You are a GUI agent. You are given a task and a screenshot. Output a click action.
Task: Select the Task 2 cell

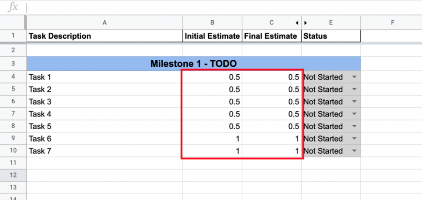tap(105, 89)
